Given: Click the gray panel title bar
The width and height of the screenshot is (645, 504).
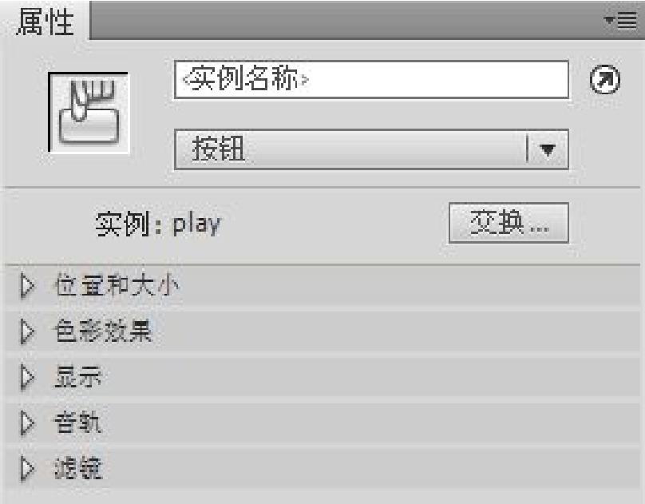Looking at the screenshot, I should pos(346,20).
